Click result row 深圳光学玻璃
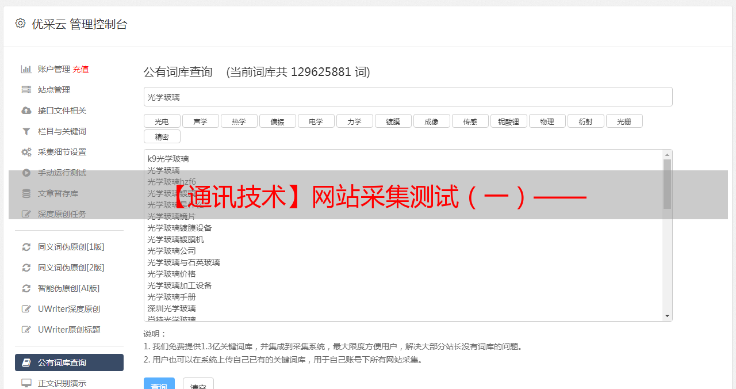This screenshot has height=389, width=736. tap(171, 308)
